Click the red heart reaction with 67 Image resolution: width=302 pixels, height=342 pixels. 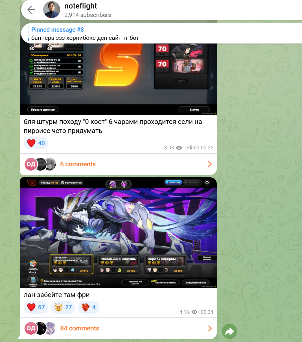tap(36, 307)
